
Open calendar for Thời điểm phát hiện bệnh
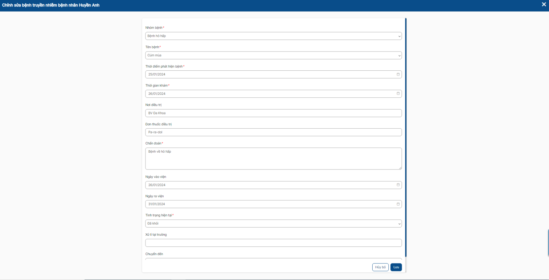pos(398,74)
